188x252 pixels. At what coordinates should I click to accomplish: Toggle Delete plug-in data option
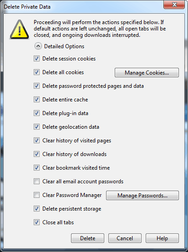pyautogui.click(x=37, y=113)
